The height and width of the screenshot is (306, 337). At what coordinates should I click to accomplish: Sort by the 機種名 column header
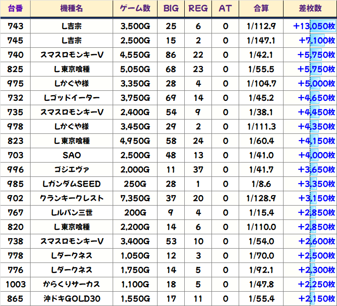click(x=72, y=9)
